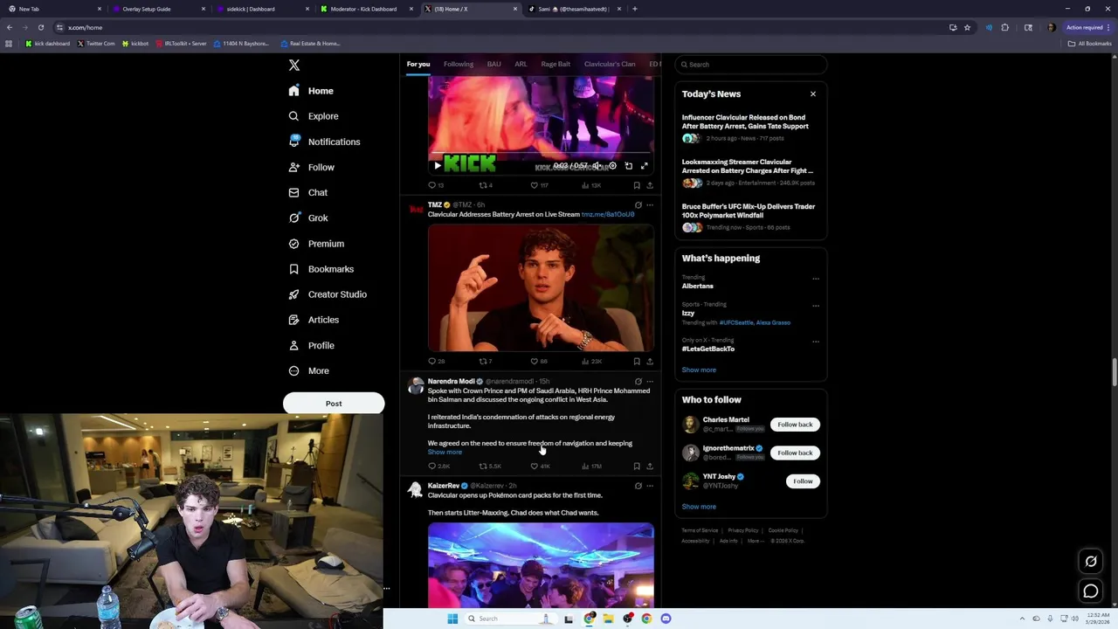Make the Kick video fullscreen

pyautogui.click(x=644, y=165)
